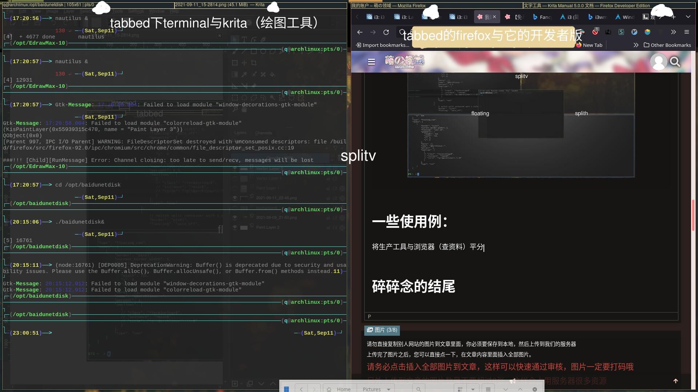Viewport: 698px width, 392px height.
Task: Open the site's hamburger navigation menu
Action: 371,62
